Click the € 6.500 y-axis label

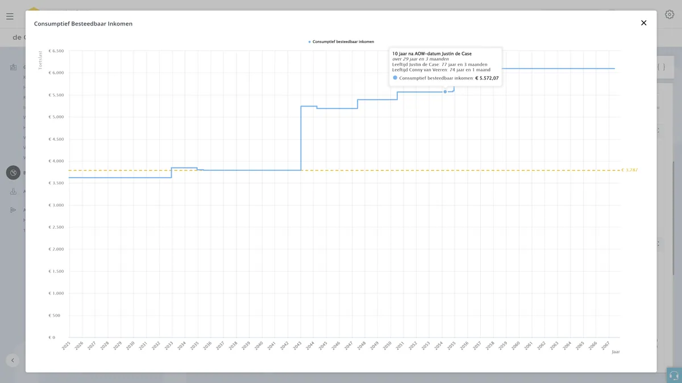(56, 51)
